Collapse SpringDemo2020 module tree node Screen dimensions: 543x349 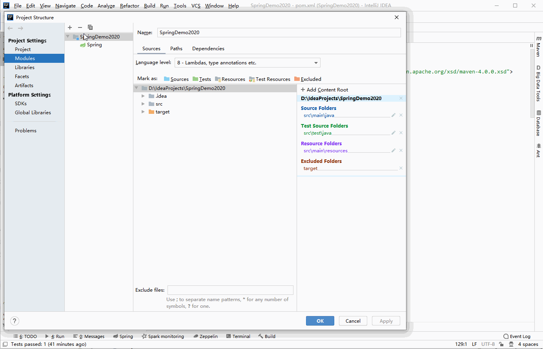(68, 37)
